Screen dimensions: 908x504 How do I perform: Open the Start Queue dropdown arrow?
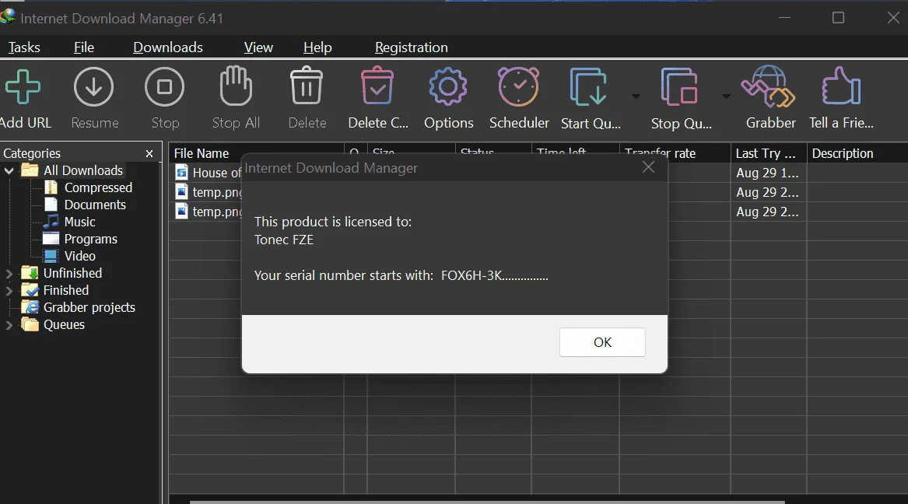(x=636, y=96)
